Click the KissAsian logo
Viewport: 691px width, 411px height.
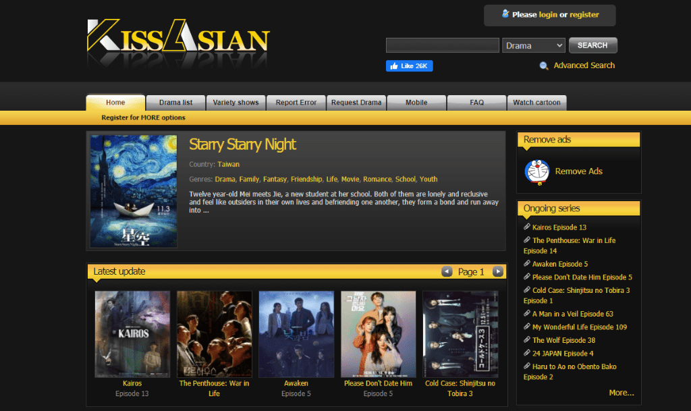coord(178,37)
